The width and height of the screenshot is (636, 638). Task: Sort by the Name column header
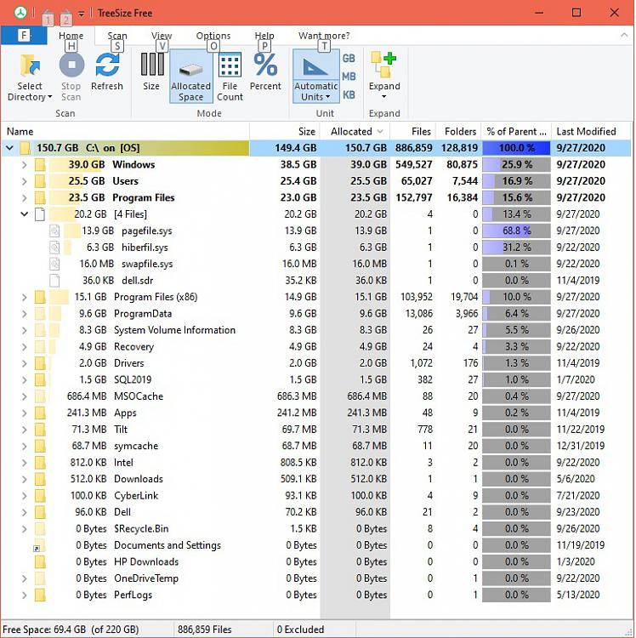click(x=125, y=131)
